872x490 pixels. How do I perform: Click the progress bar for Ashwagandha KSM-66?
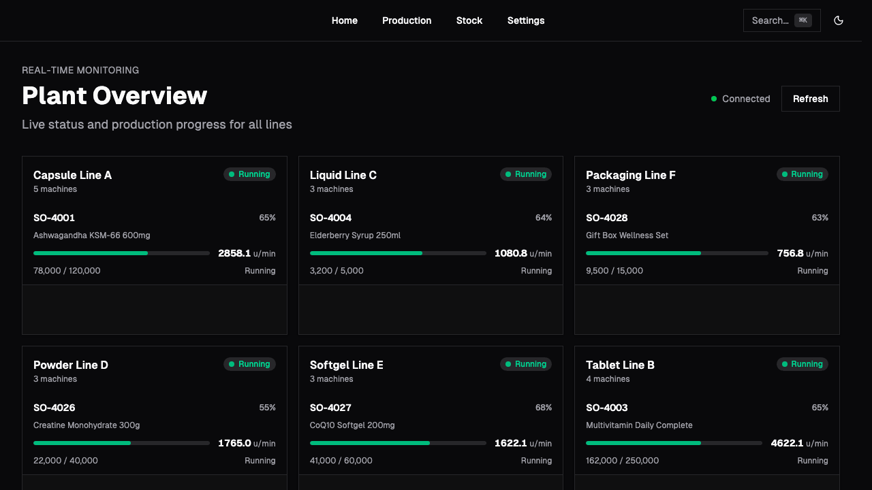[121, 253]
